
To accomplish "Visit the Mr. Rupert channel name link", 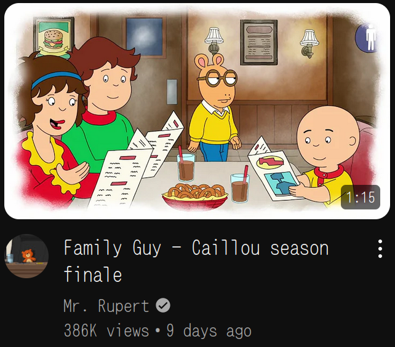I will 106,306.
